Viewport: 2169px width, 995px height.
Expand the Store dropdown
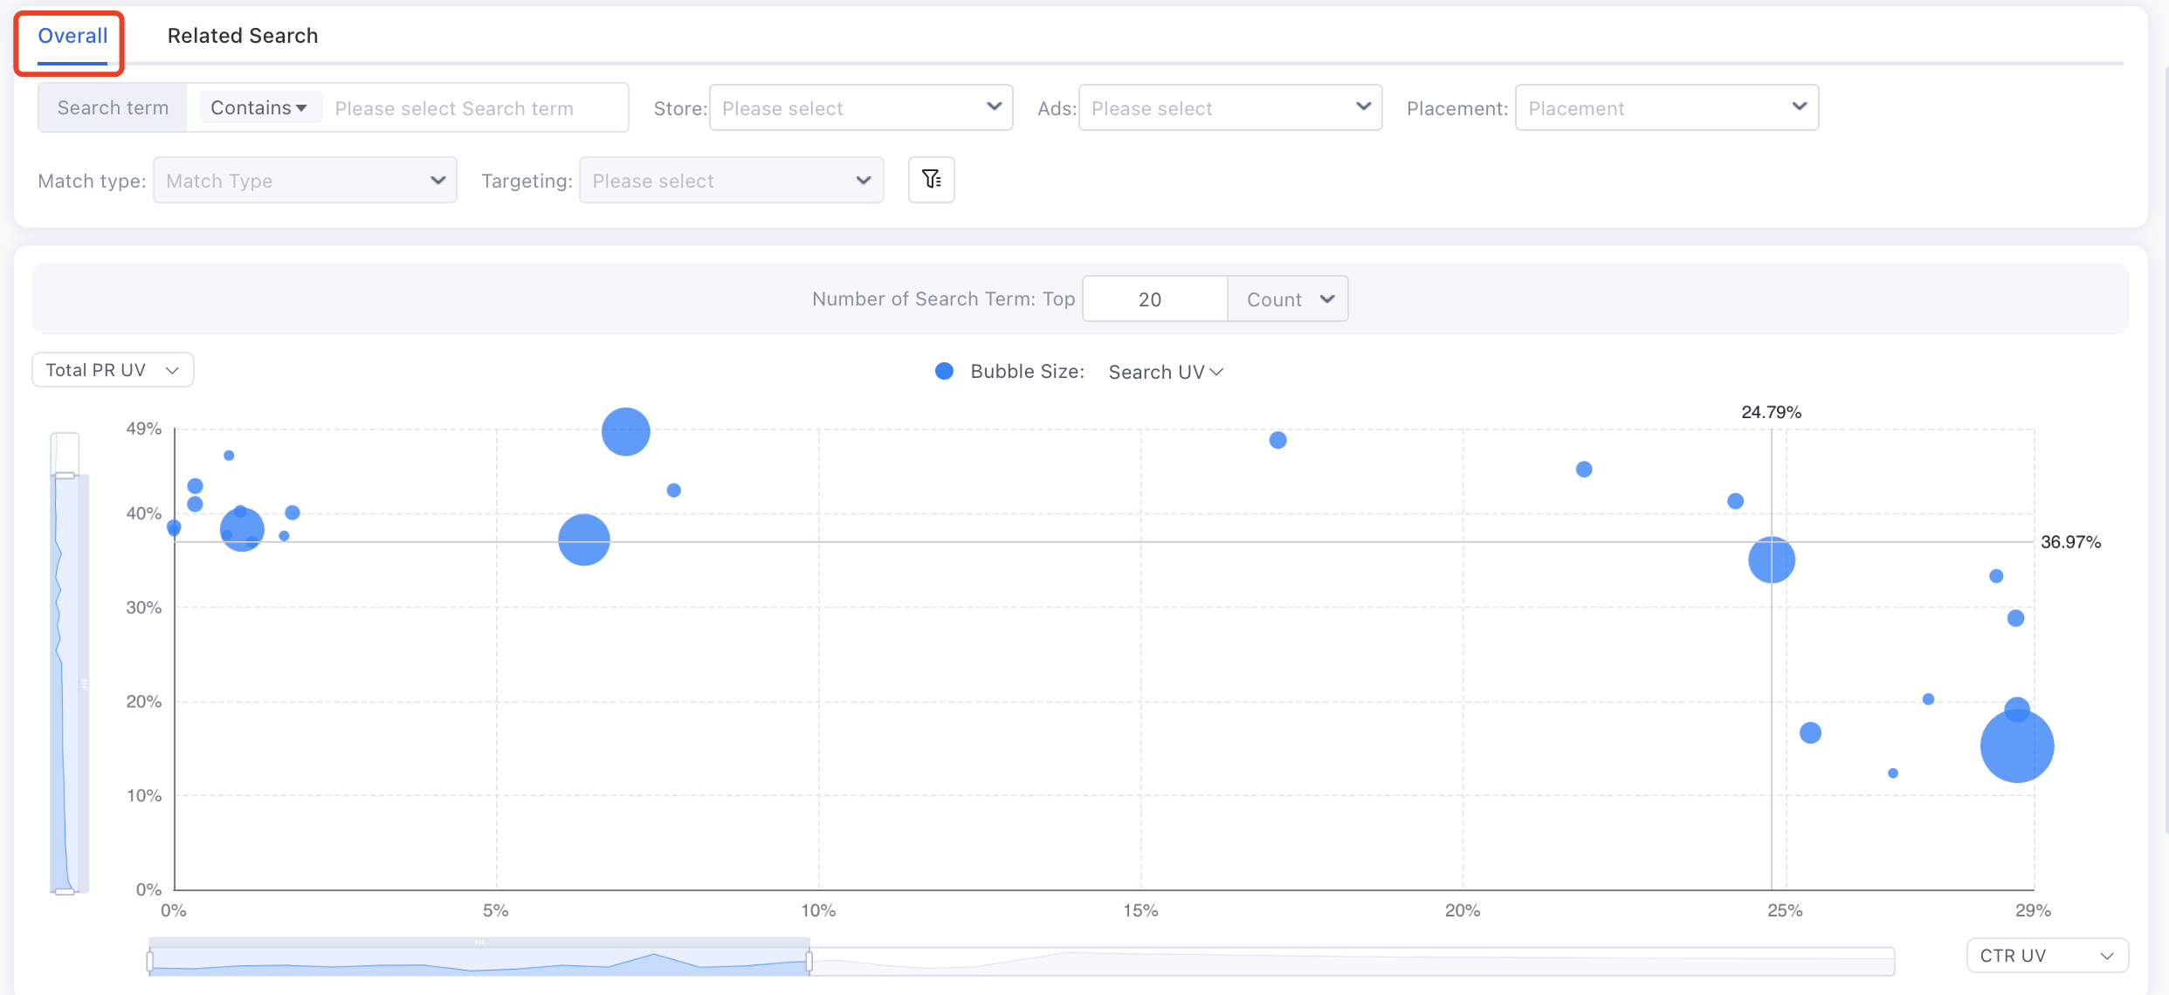coord(861,107)
